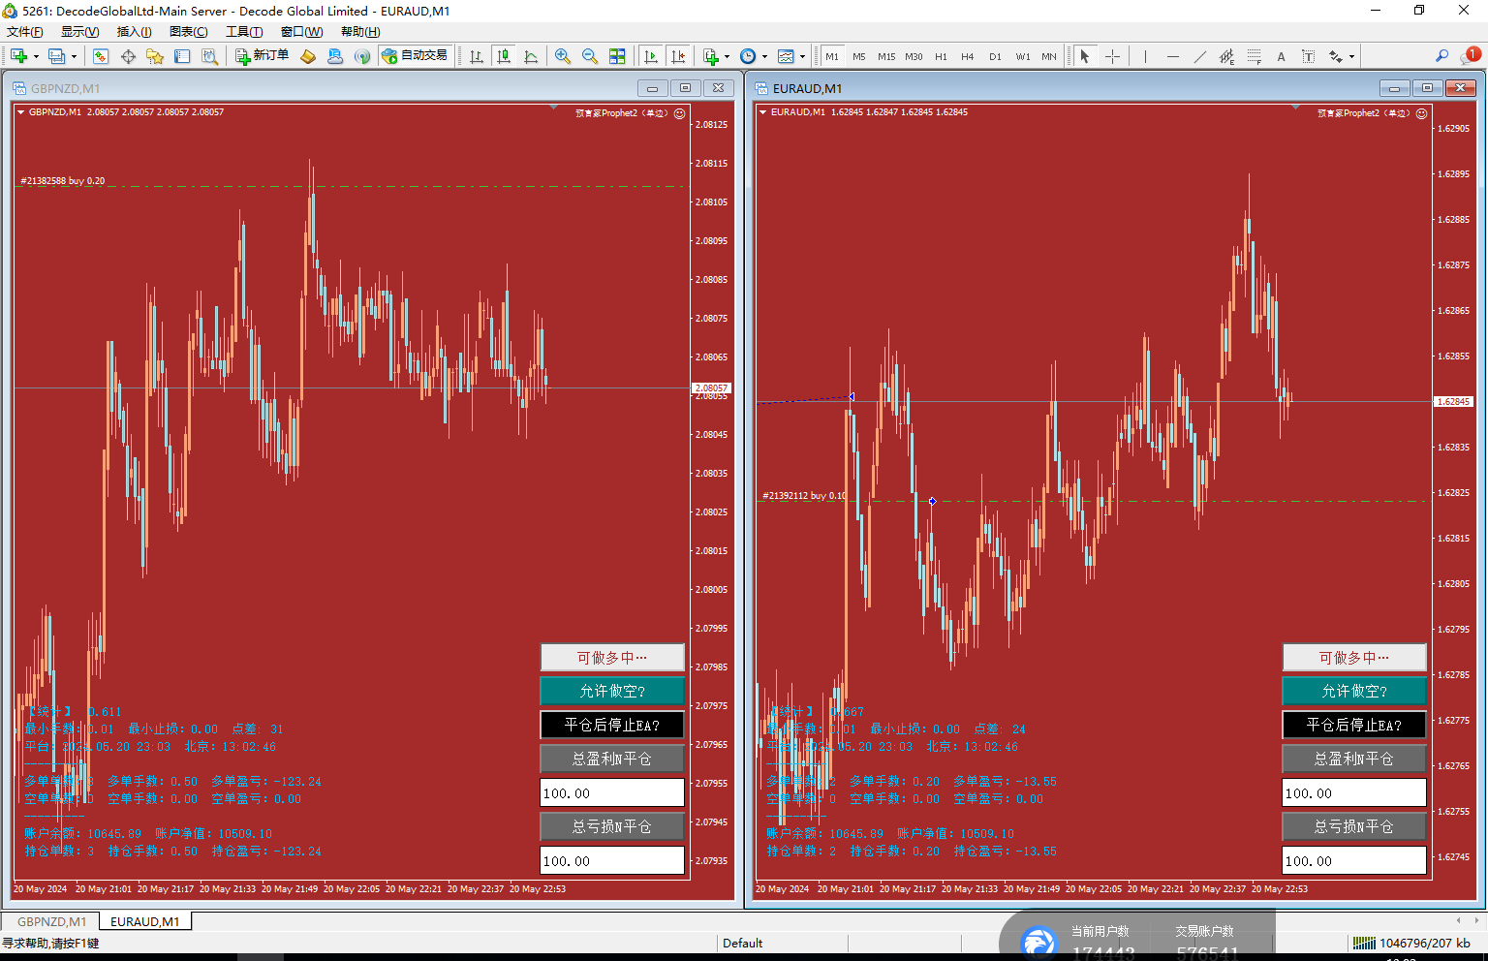Open the templates dropdown arrow
This screenshot has width=1488, height=961.
[802, 56]
